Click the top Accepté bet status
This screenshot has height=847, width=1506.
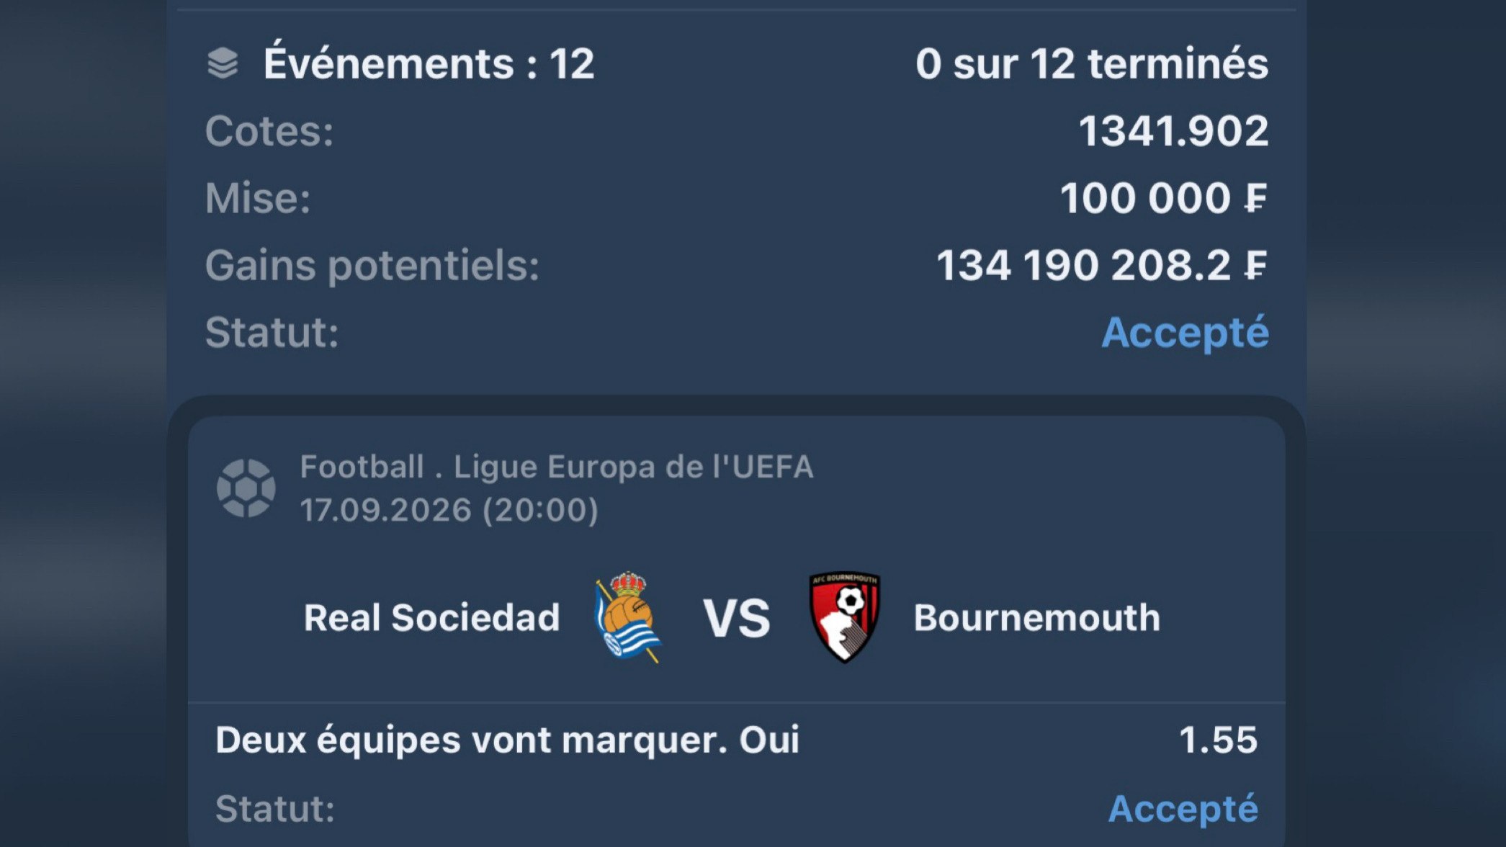(1185, 333)
